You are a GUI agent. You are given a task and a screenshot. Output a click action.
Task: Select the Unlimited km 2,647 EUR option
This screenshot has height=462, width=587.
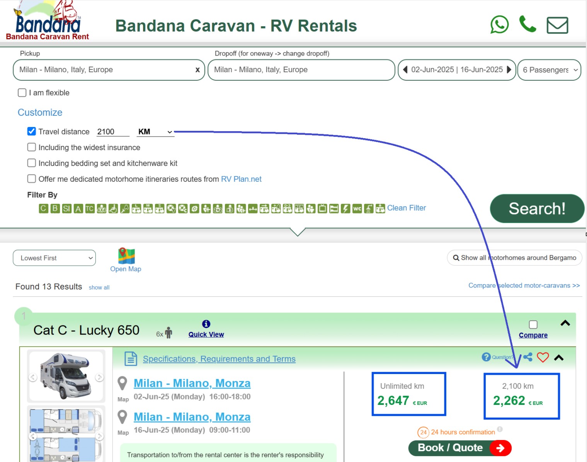tap(409, 394)
